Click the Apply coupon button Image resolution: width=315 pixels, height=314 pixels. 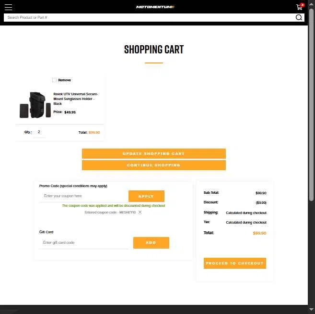[x=146, y=196]
